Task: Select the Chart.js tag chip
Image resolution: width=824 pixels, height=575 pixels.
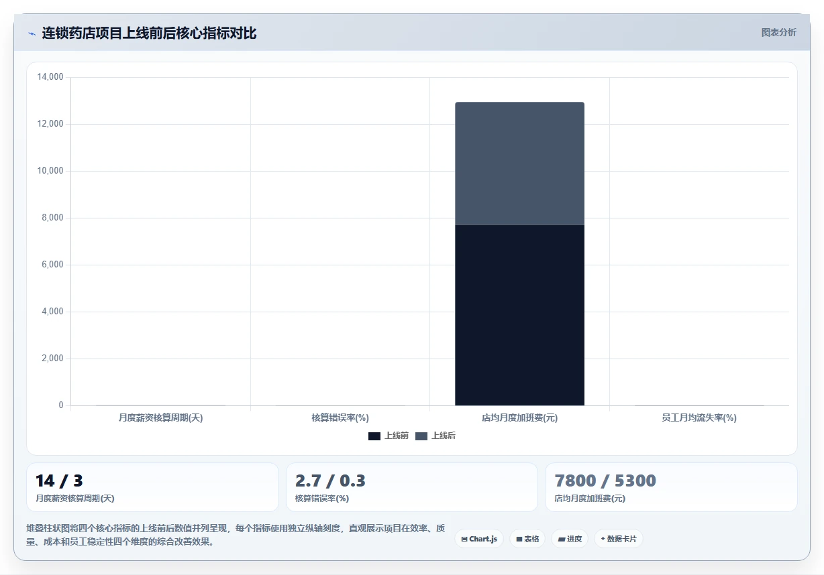Action: click(x=479, y=539)
